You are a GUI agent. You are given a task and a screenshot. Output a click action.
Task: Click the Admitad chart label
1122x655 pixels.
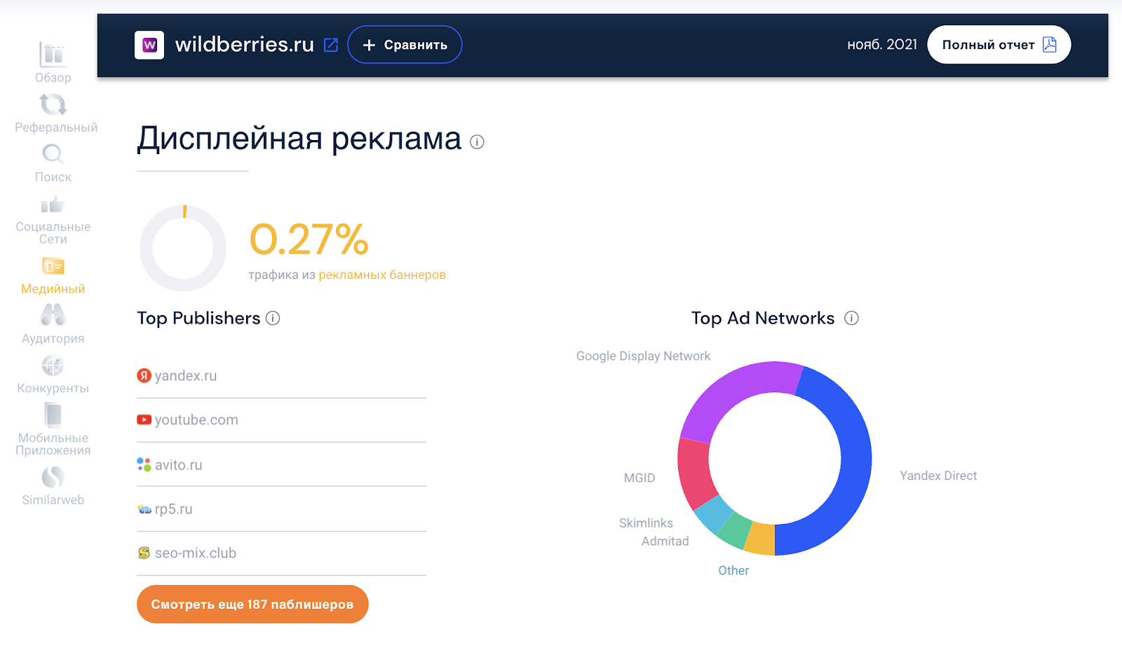tap(665, 541)
